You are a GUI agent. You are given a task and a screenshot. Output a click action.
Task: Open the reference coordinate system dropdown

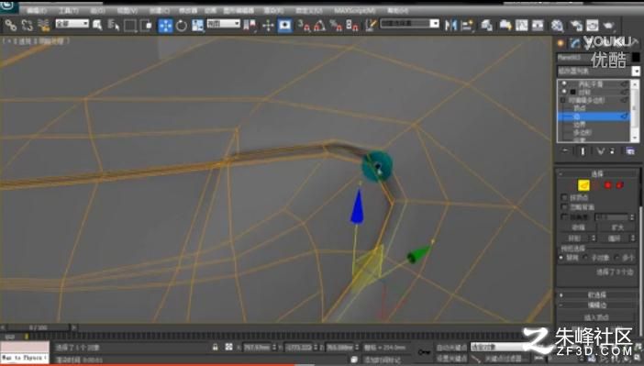click(x=223, y=24)
